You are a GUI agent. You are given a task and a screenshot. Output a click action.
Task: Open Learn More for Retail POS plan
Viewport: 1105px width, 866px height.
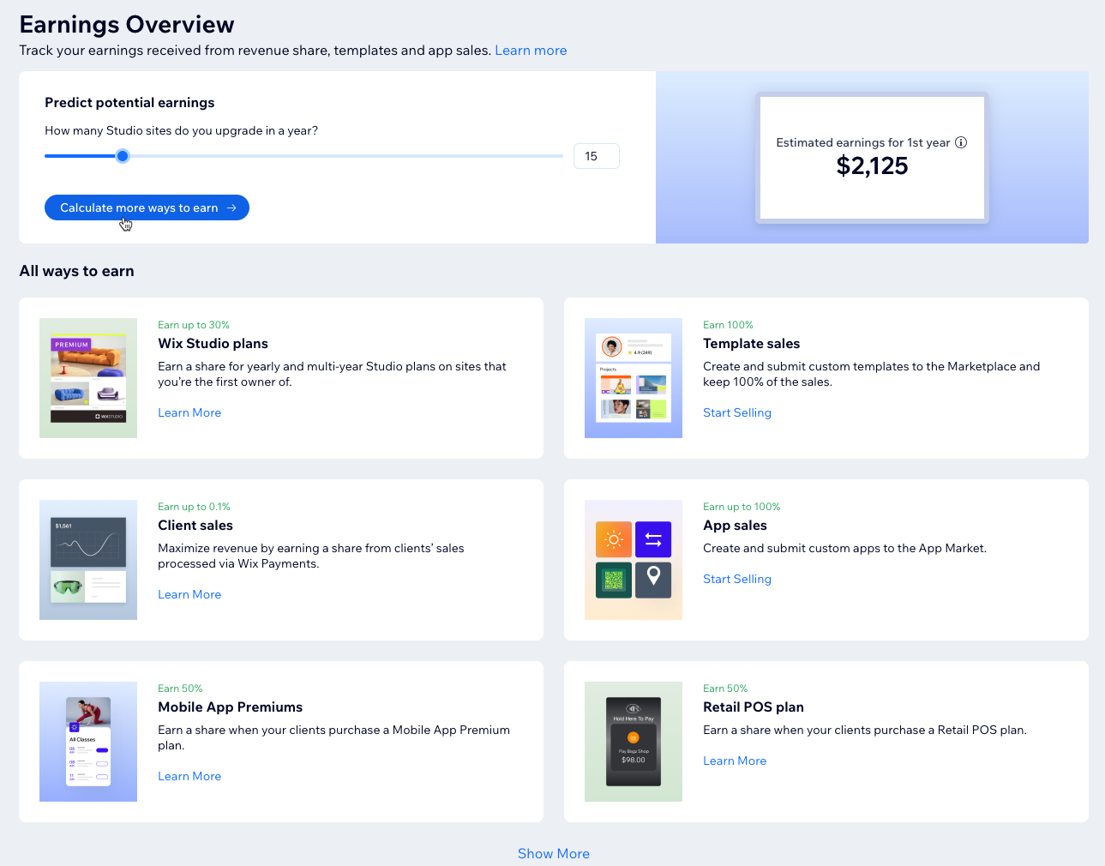point(735,761)
